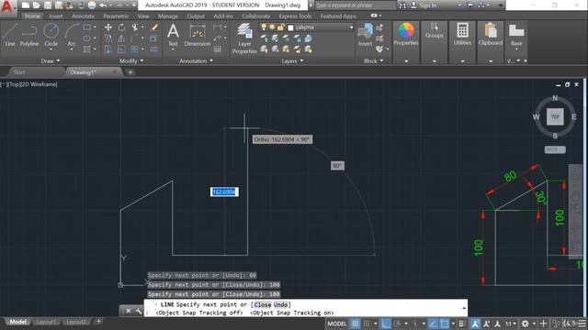
Task: Activate the Move tool
Action: [x=108, y=27]
